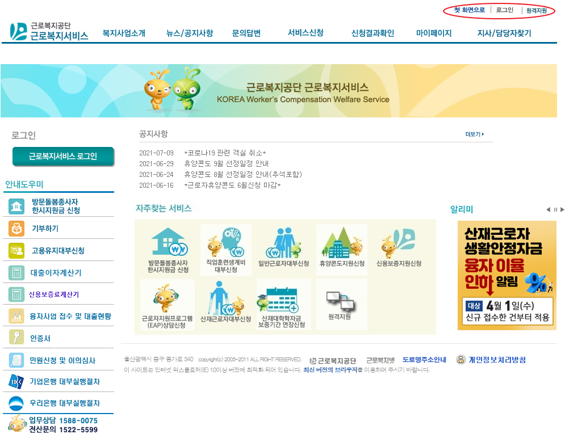The height and width of the screenshot is (447, 565).
Task: Click the 우리은행 logo icon
Action: (x=16, y=403)
